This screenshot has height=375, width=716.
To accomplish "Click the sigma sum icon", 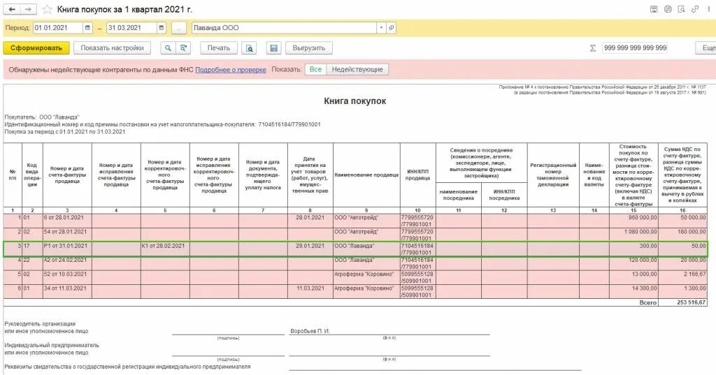I will tap(593, 48).
